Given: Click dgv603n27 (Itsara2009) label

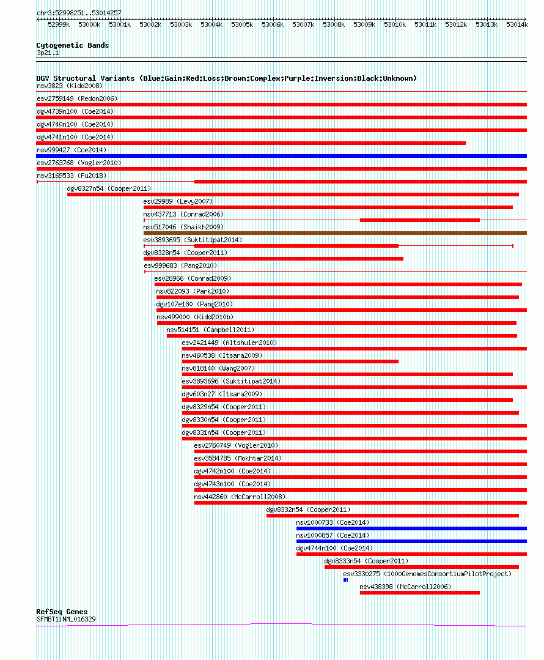Looking at the screenshot, I should (x=222, y=394).
